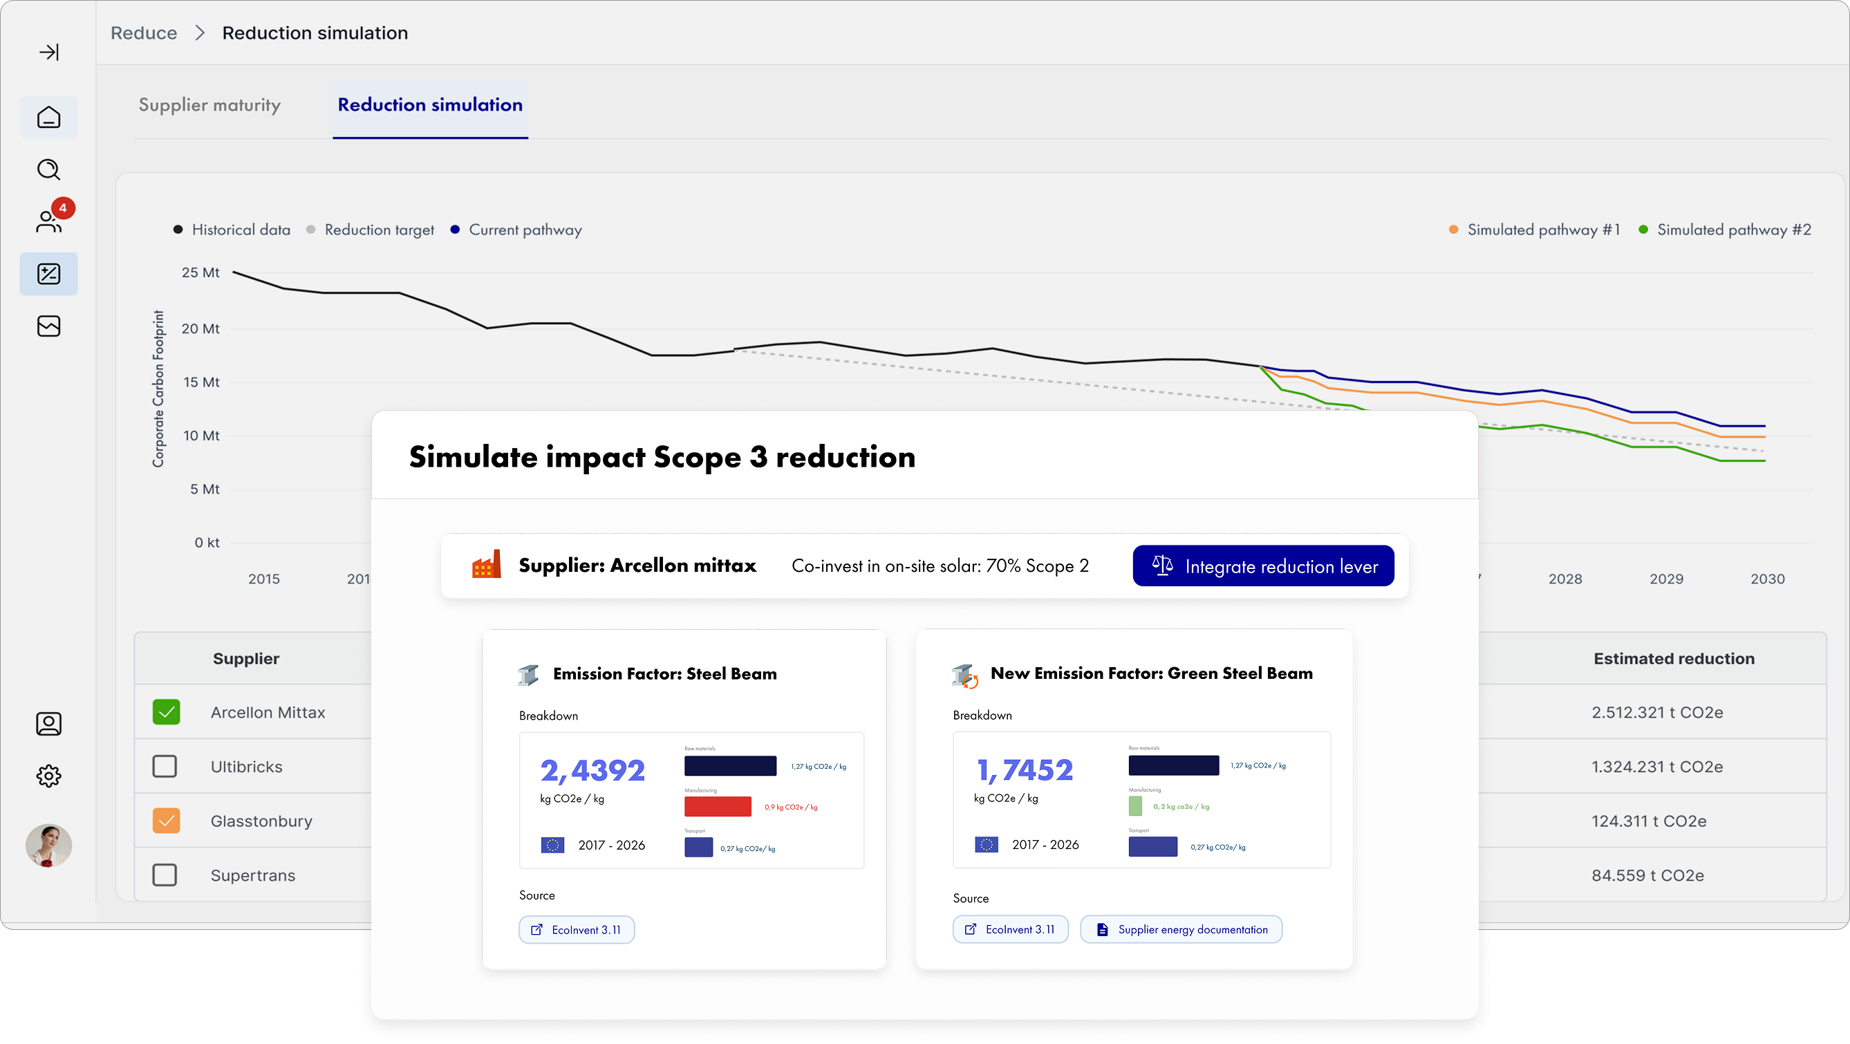Image resolution: width=1850 pixels, height=1044 pixels.
Task: Select the Reduction simulation tab
Action: point(429,105)
